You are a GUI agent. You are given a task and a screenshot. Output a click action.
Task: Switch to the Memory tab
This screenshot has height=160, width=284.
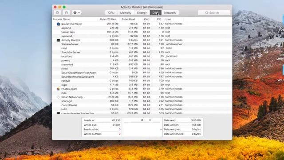tap(126, 13)
